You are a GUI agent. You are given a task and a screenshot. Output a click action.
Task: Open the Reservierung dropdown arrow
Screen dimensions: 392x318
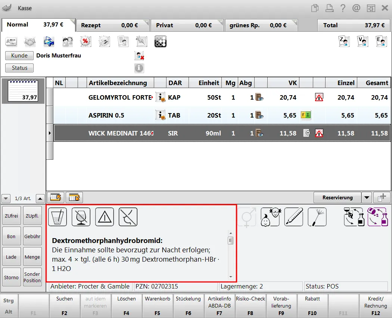pyautogui.click(x=367, y=197)
